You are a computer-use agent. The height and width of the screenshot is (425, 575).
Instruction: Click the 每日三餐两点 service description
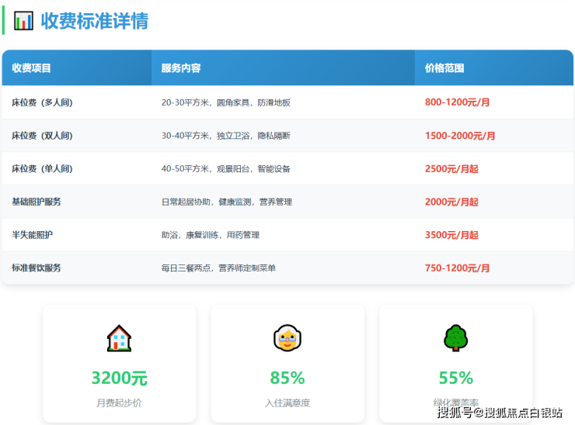coord(218,268)
